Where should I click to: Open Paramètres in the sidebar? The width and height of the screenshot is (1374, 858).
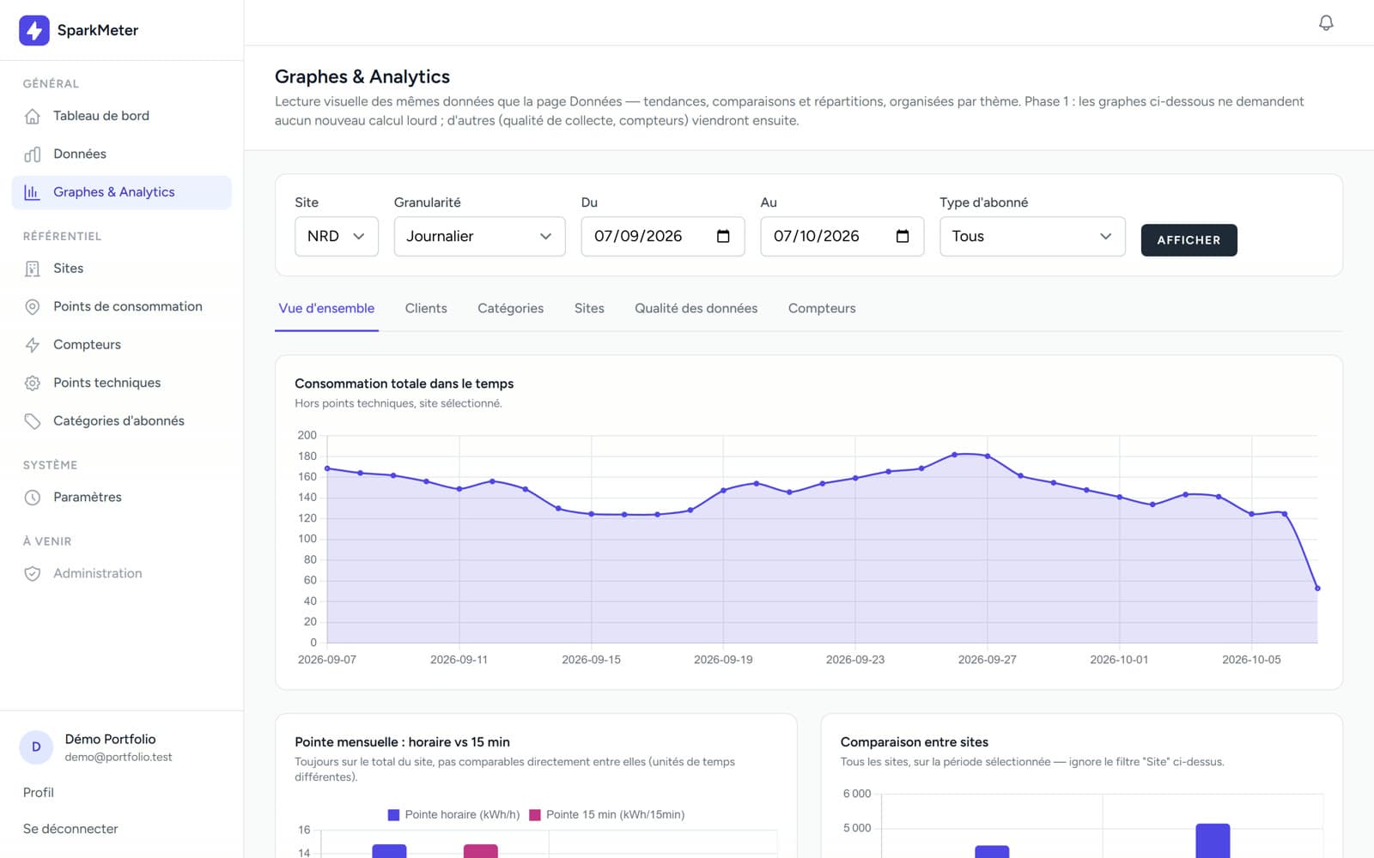pyautogui.click(x=121, y=498)
